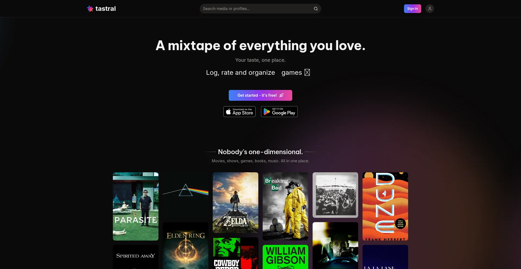Open the user profile avatar icon
This screenshot has width=521, height=269.
pyautogui.click(x=430, y=9)
